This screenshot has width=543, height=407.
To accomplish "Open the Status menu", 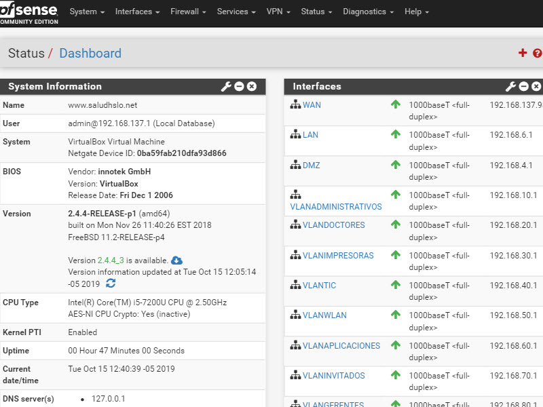I will (x=316, y=12).
